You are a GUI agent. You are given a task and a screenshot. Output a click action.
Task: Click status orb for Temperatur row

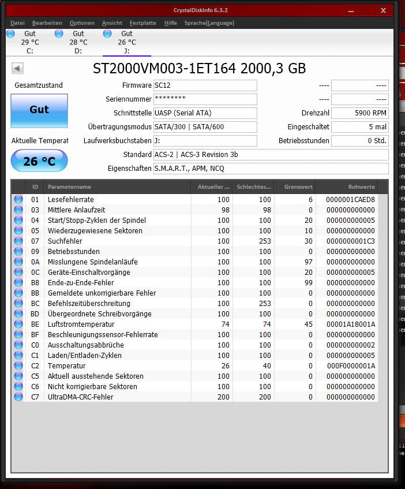coord(18,365)
